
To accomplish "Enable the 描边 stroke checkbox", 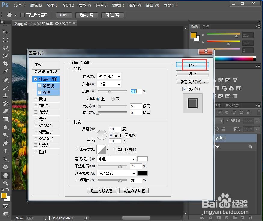I will pyautogui.click(x=35, y=99).
